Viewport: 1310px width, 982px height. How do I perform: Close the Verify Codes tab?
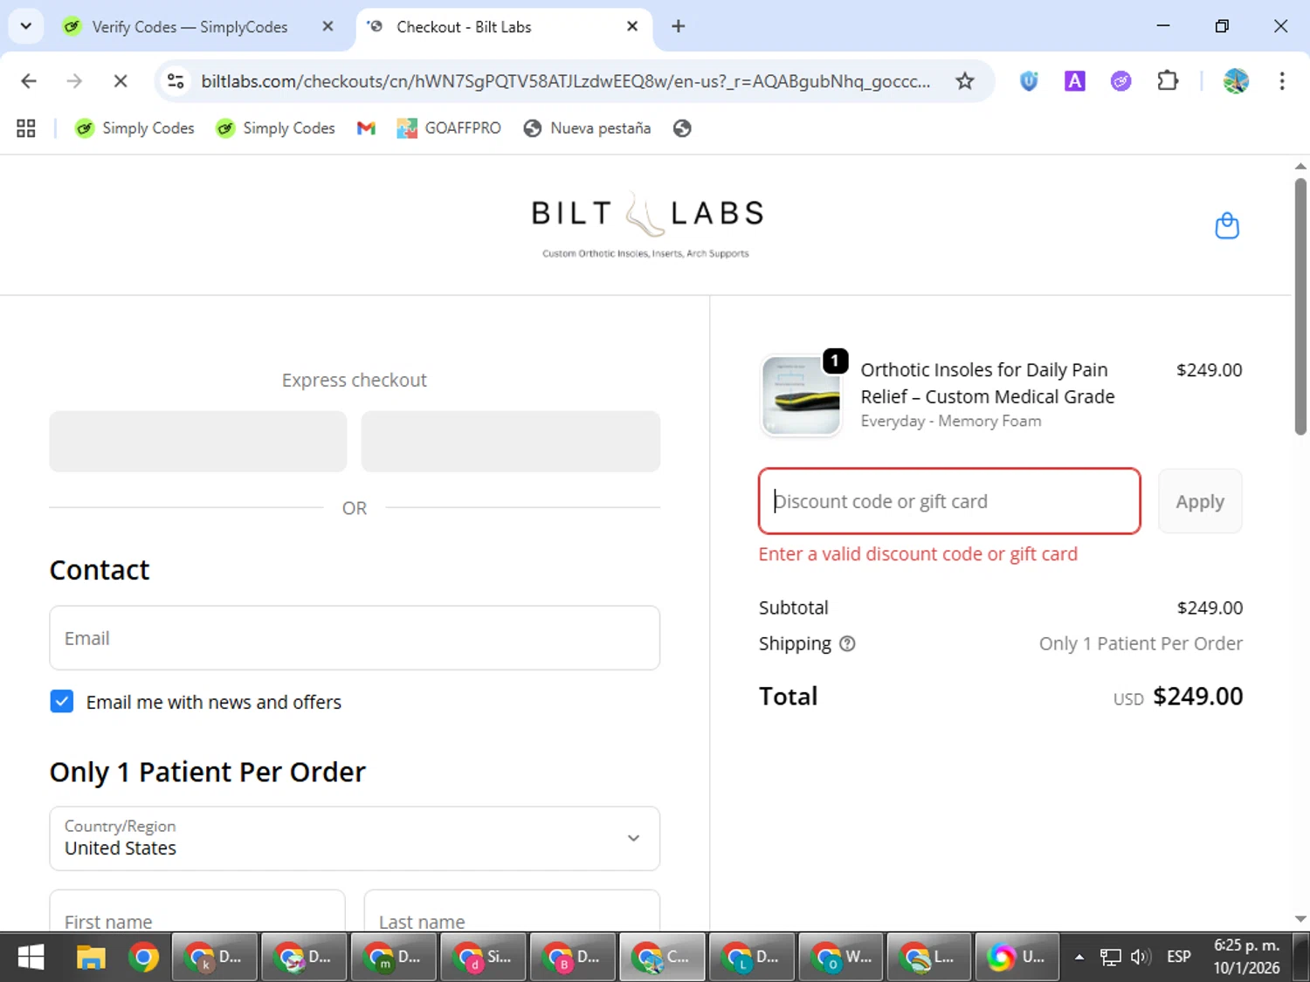pyautogui.click(x=327, y=26)
